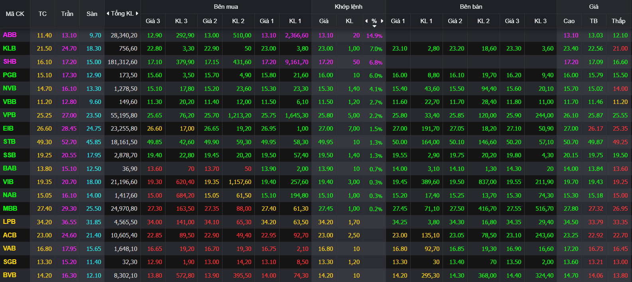This screenshot has width=632, height=282.
Task: Click the Bên mua group header
Action: point(226,7)
